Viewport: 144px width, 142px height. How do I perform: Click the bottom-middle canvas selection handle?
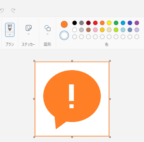pyautogui.click(x=72, y=137)
